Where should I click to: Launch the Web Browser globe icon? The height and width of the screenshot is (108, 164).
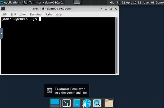click(87, 103)
